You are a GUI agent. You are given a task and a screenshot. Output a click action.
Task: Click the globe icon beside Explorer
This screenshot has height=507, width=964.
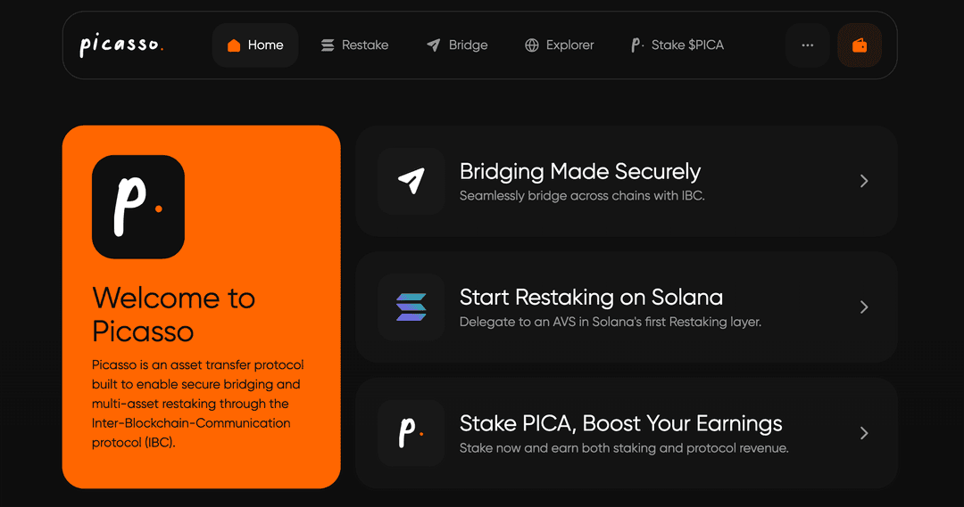pos(532,45)
